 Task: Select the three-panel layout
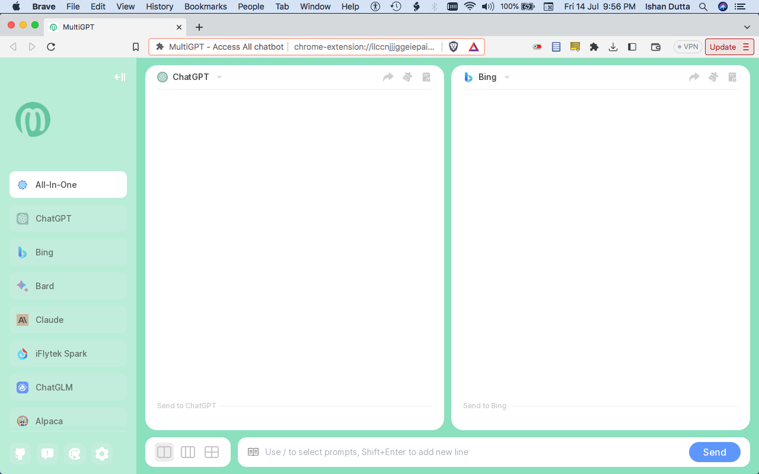[188, 452]
